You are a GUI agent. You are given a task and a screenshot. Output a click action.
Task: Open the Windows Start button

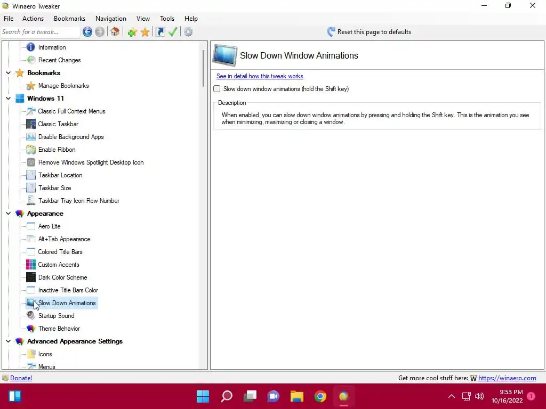(203, 396)
